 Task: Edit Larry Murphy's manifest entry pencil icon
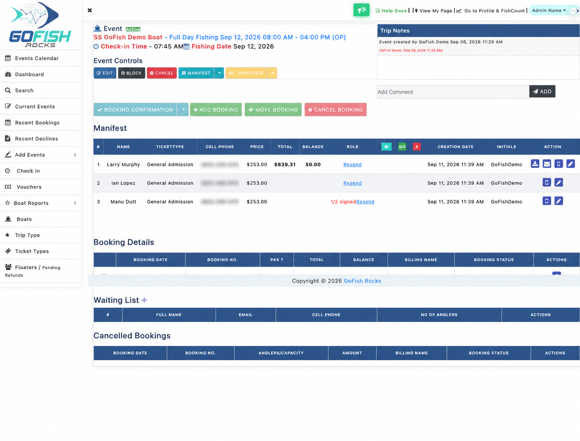pyautogui.click(x=570, y=164)
